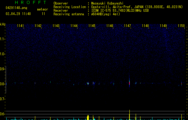
Task: Click the tallest yellow intensity spike near 1147
Action: click(x=129, y=115)
